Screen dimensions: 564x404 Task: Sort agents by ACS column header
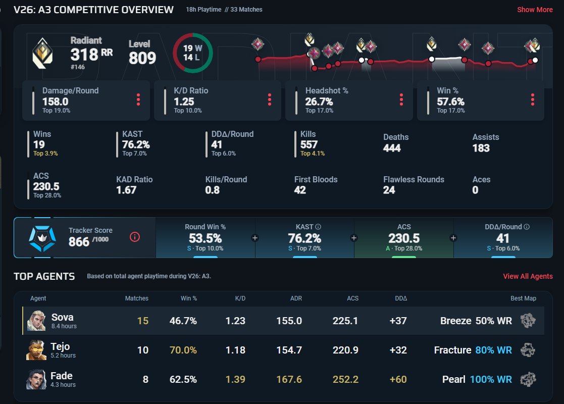[x=352, y=298]
